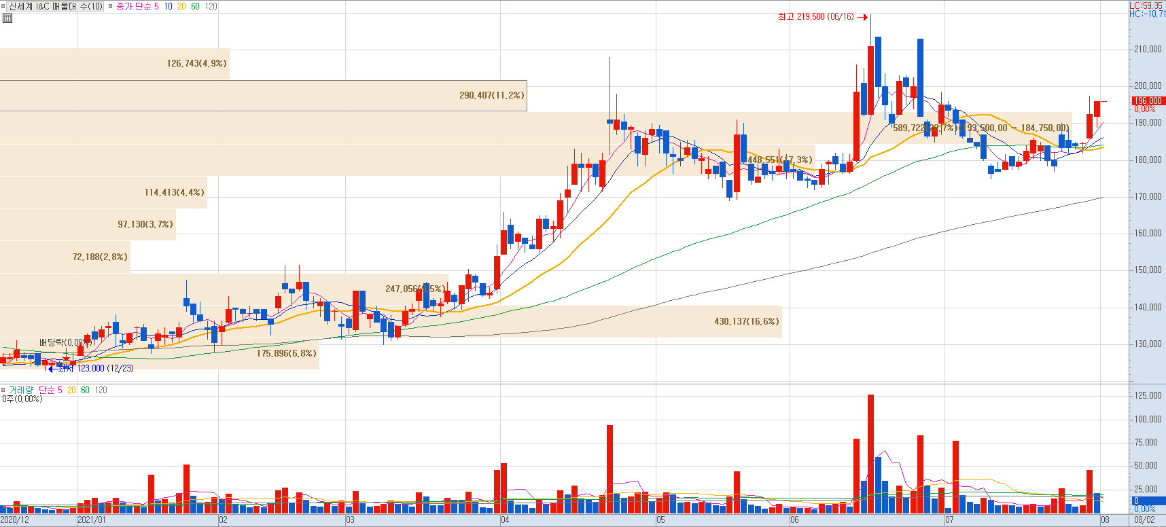Click the blue 0 volume tag on the right axis
The width and height of the screenshot is (1166, 527).
(1148, 501)
